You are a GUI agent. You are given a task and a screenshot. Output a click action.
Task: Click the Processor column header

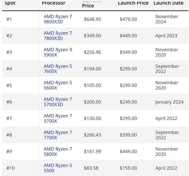point(54,3)
